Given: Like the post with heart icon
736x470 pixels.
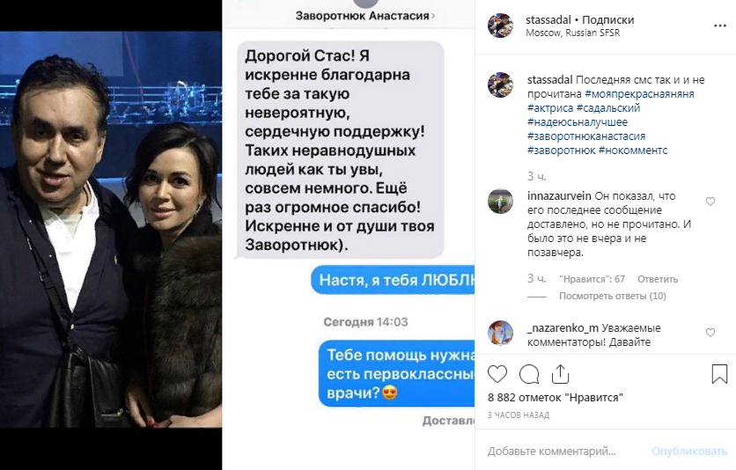Looking at the screenshot, I should tap(497, 374).
